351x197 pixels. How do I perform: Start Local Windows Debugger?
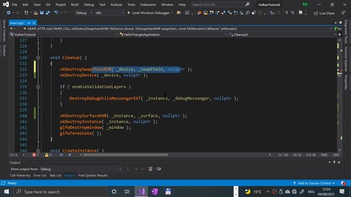pos(149,13)
